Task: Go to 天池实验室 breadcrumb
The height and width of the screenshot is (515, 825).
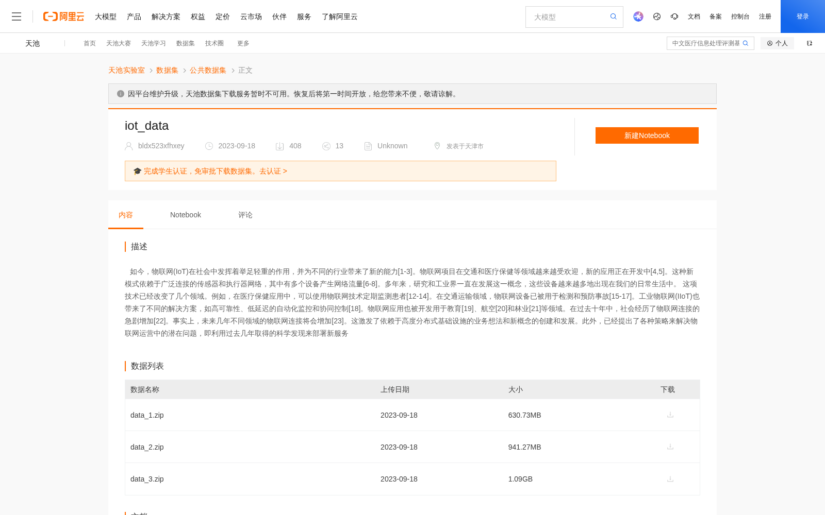Action: [126, 70]
